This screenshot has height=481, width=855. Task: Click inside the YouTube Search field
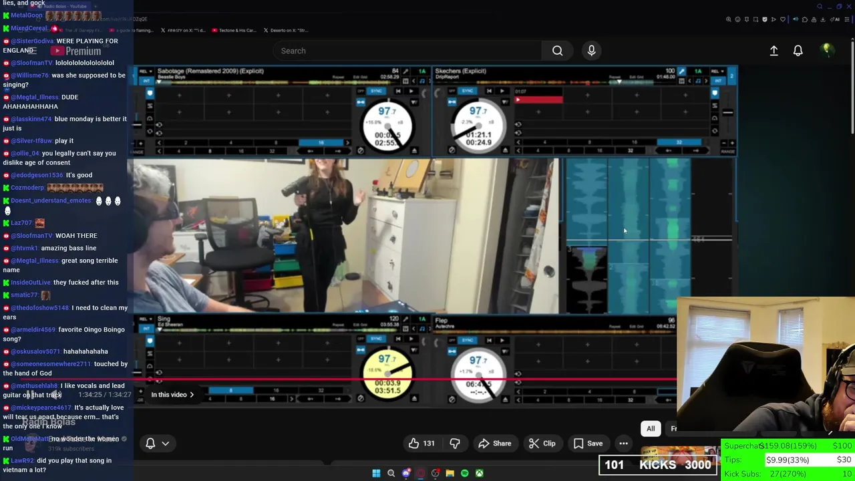pos(407,51)
